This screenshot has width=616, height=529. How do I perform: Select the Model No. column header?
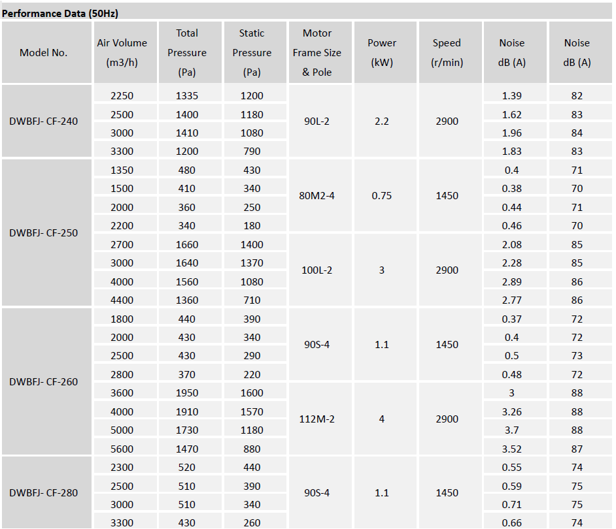[44, 53]
